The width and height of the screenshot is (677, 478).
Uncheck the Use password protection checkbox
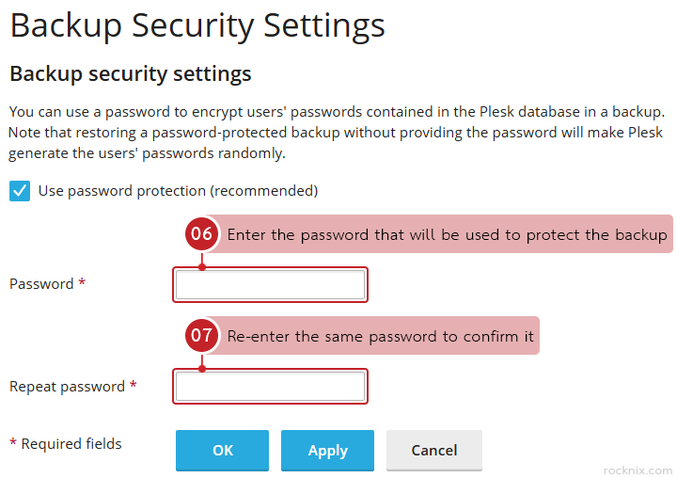click(x=20, y=191)
